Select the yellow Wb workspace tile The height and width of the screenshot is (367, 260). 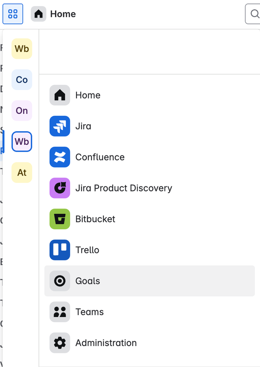(22, 49)
